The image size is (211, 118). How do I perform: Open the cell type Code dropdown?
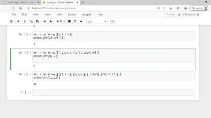(x=96, y=22)
